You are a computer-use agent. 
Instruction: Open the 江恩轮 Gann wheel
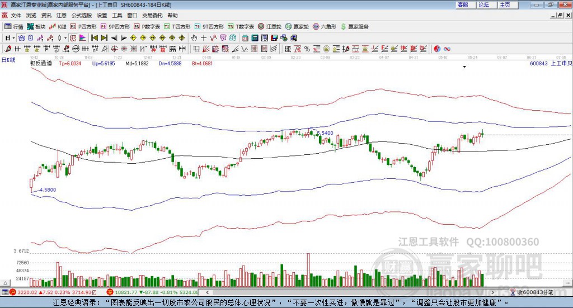coord(270,27)
